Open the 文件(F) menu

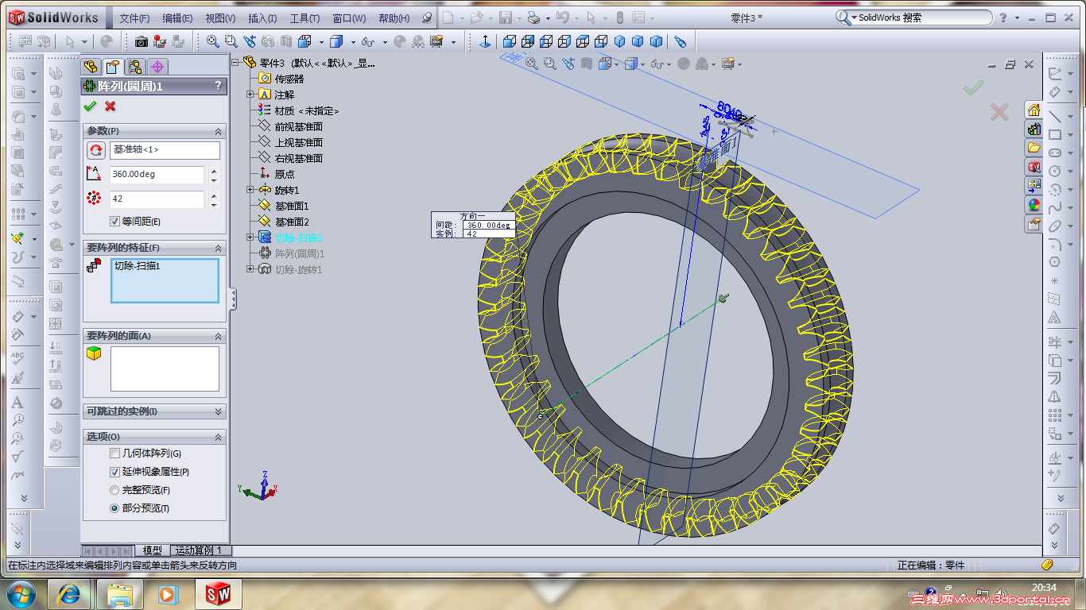[x=134, y=18]
